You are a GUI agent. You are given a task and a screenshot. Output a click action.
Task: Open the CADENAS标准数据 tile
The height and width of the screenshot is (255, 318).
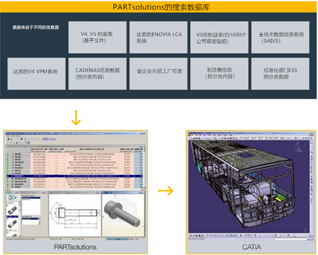coord(97,74)
